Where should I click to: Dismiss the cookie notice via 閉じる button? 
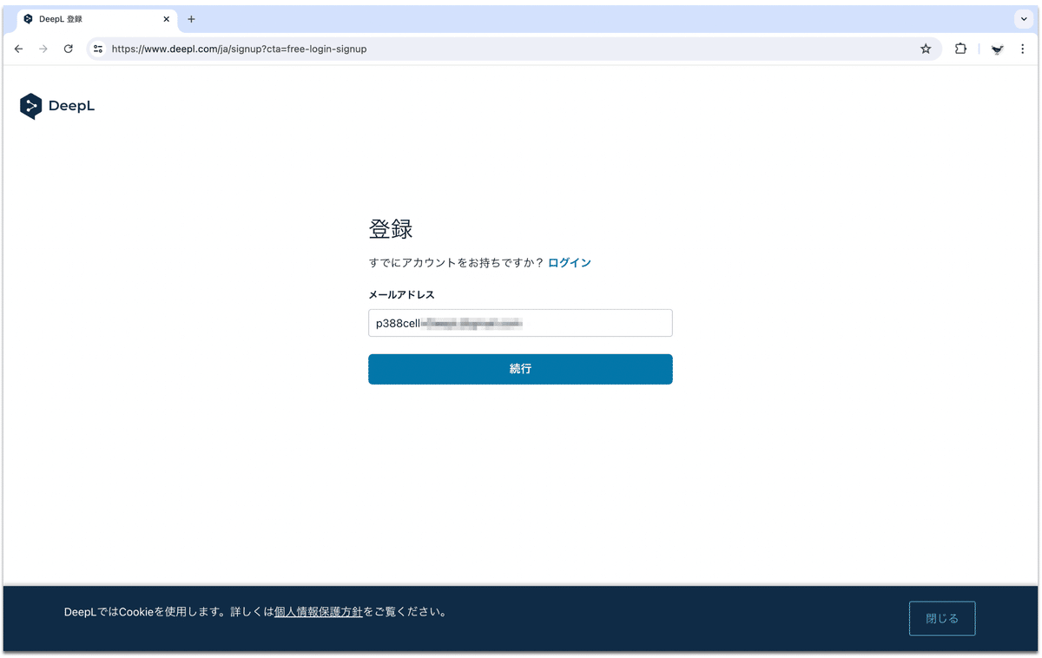click(942, 618)
